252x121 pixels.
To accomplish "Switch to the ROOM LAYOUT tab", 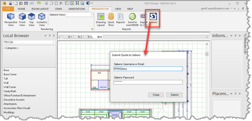I will pos(40,9).
